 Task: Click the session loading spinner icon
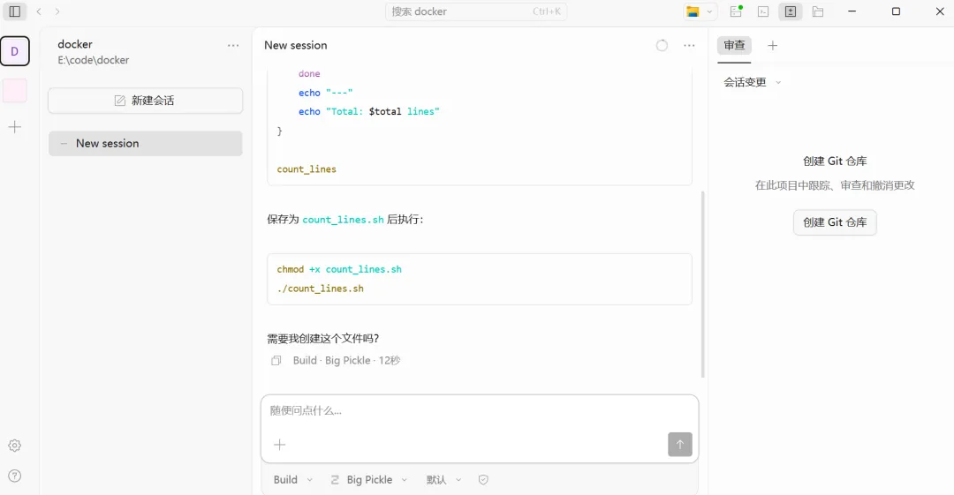pyautogui.click(x=662, y=46)
